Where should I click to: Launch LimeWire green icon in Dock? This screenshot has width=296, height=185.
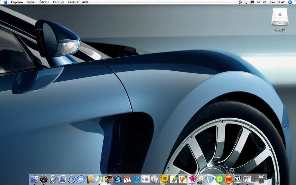(219, 179)
